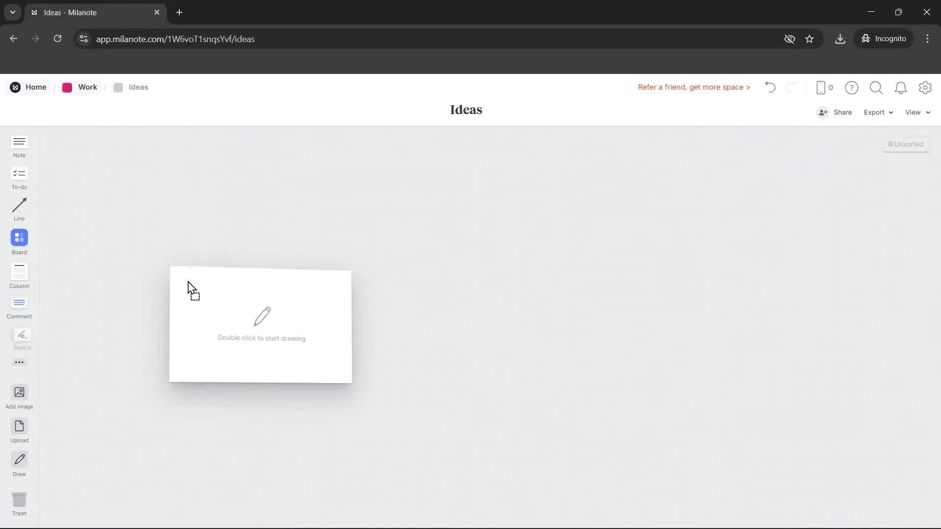Open the Draw tool
The width and height of the screenshot is (941, 529).
(19, 463)
